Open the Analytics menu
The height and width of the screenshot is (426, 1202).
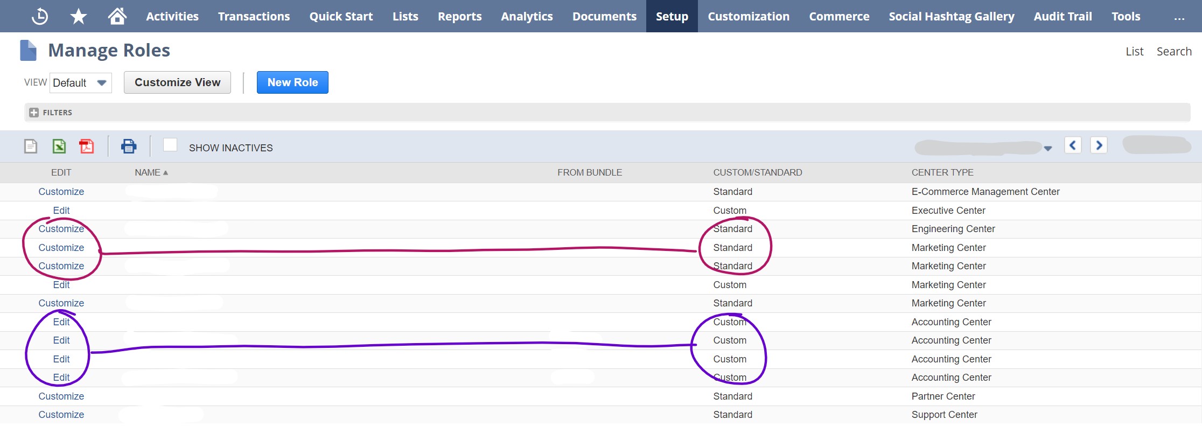point(527,17)
